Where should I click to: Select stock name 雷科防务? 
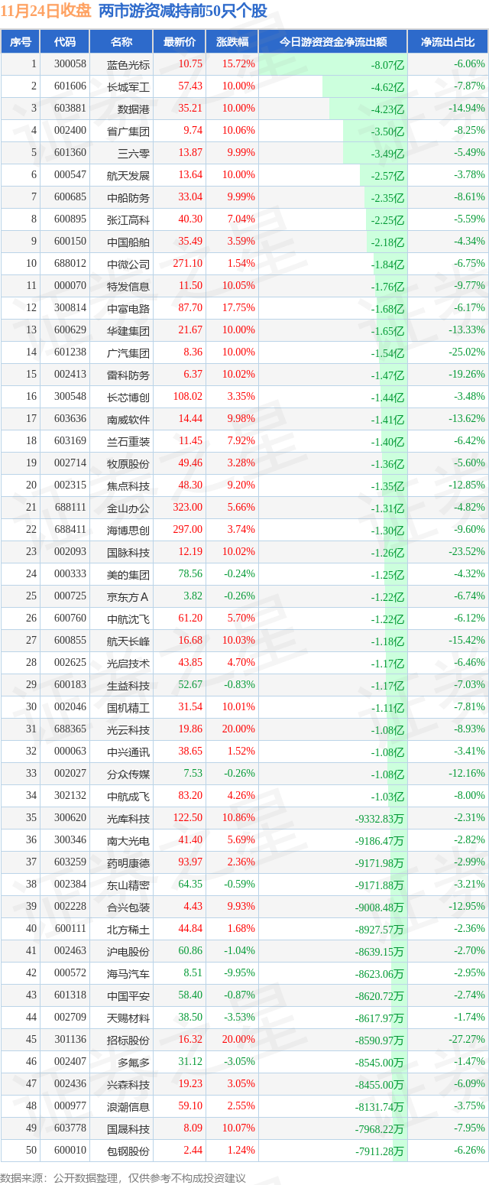(128, 375)
